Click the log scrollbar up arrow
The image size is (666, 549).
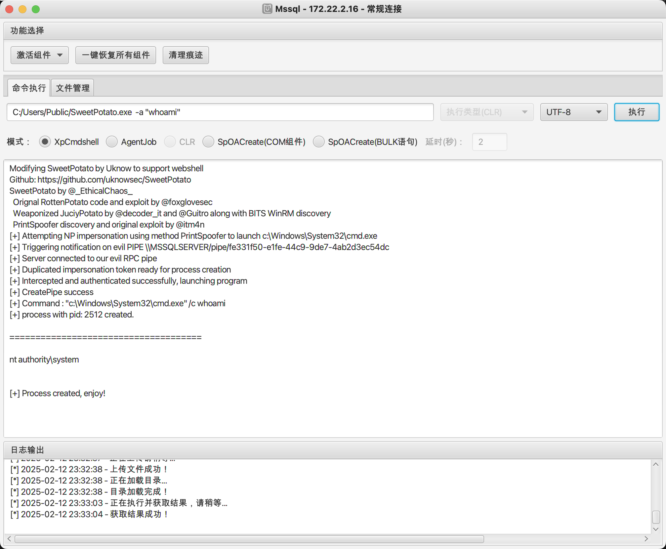[x=656, y=464]
